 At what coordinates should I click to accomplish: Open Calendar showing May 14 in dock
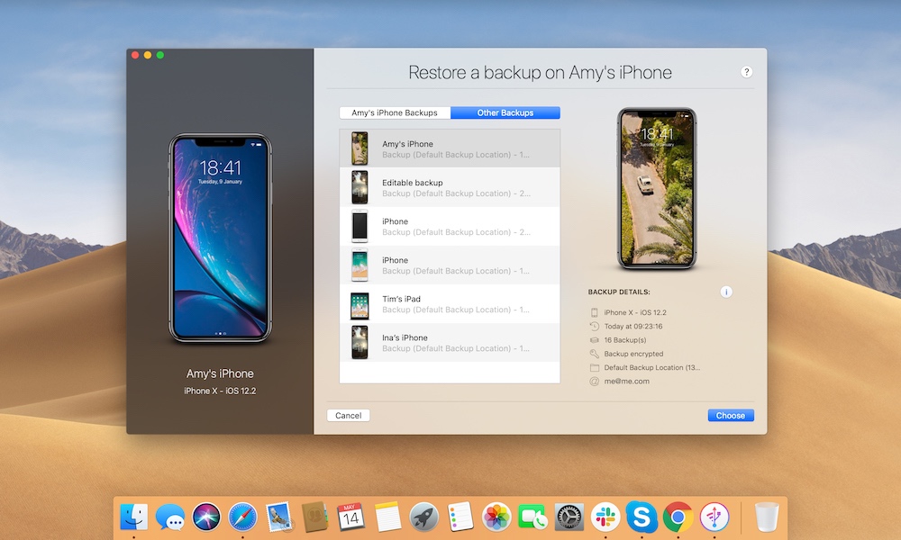point(351,517)
